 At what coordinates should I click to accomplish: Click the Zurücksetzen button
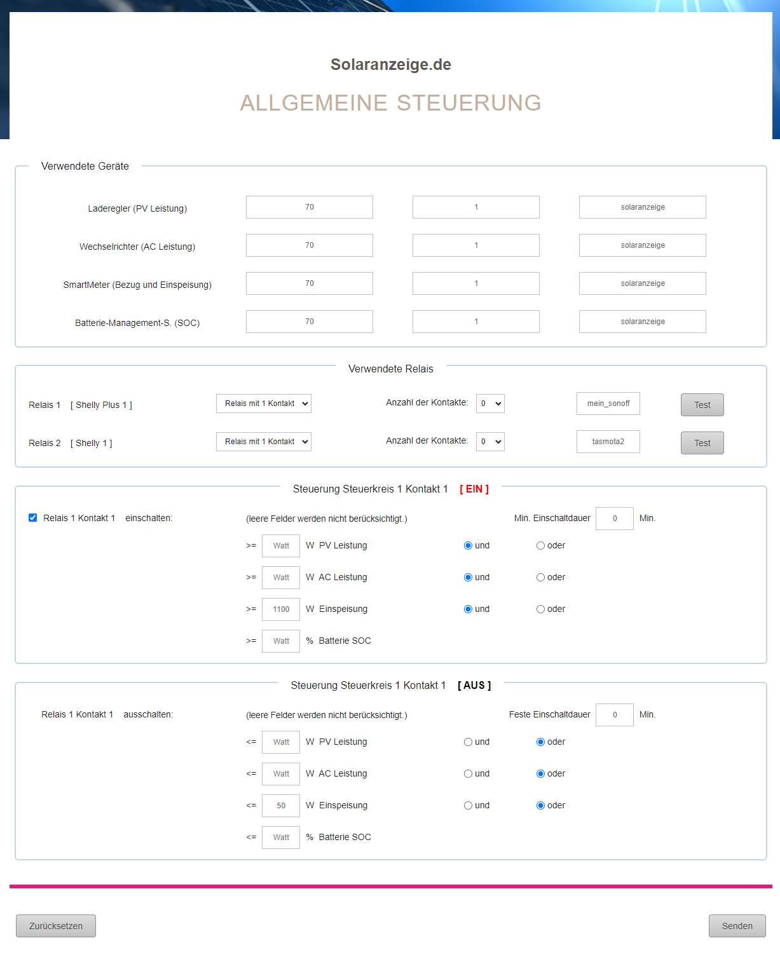click(x=56, y=926)
